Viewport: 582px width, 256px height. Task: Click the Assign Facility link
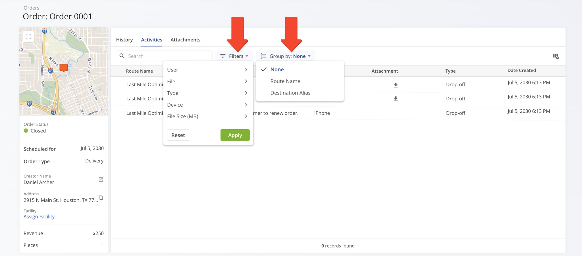(x=39, y=217)
